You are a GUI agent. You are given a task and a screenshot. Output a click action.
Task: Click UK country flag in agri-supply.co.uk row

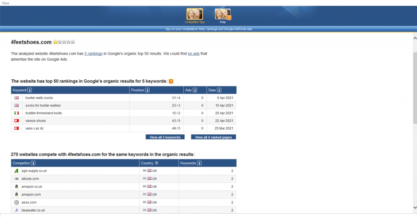point(149,170)
